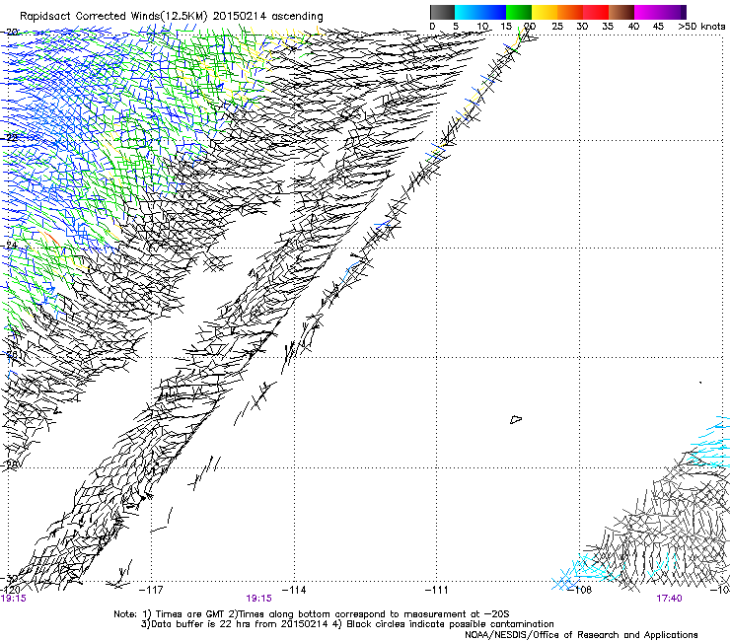Click the latitude label '-24'
The height and width of the screenshot is (641, 730).
(10, 246)
